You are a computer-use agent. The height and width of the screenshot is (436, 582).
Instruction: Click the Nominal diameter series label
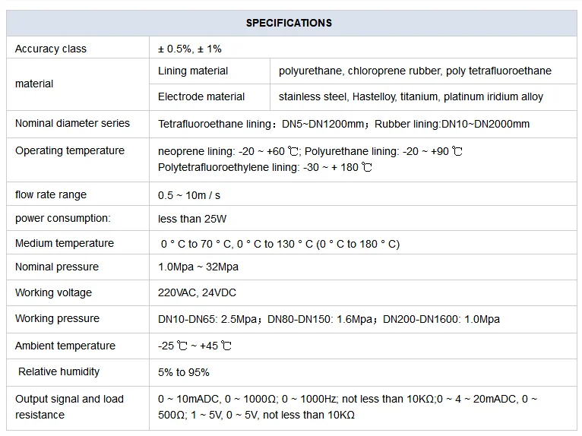pos(72,123)
